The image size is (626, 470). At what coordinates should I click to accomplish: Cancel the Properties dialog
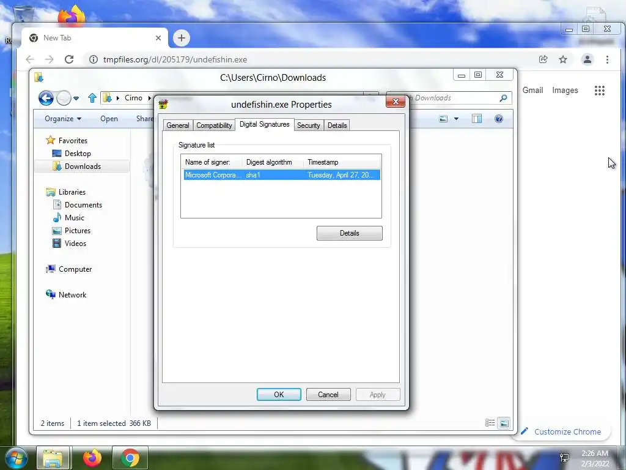coord(328,395)
